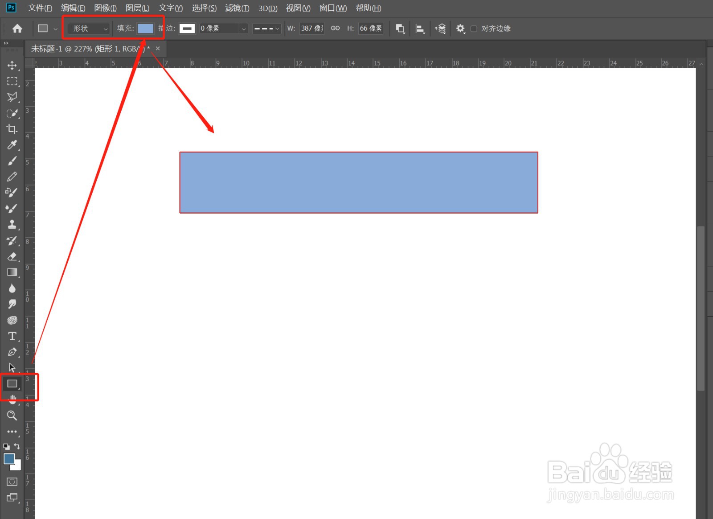This screenshot has width=713, height=519.
Task: Open the 图像 menu
Action: click(106, 8)
